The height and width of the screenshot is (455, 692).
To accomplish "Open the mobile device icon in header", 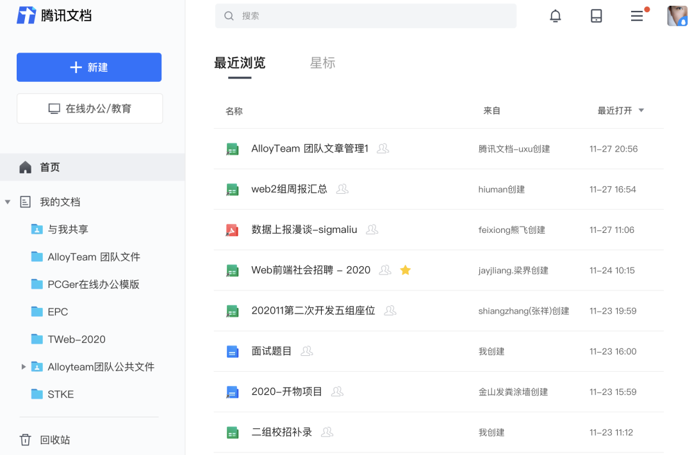I will point(596,17).
